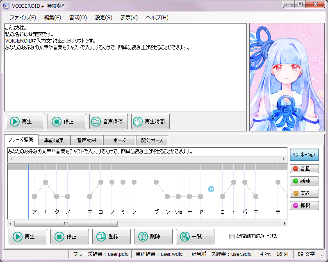328x262 pixels.
Task: Play the phrase with lower 再生 button
Action: [x=28, y=237]
